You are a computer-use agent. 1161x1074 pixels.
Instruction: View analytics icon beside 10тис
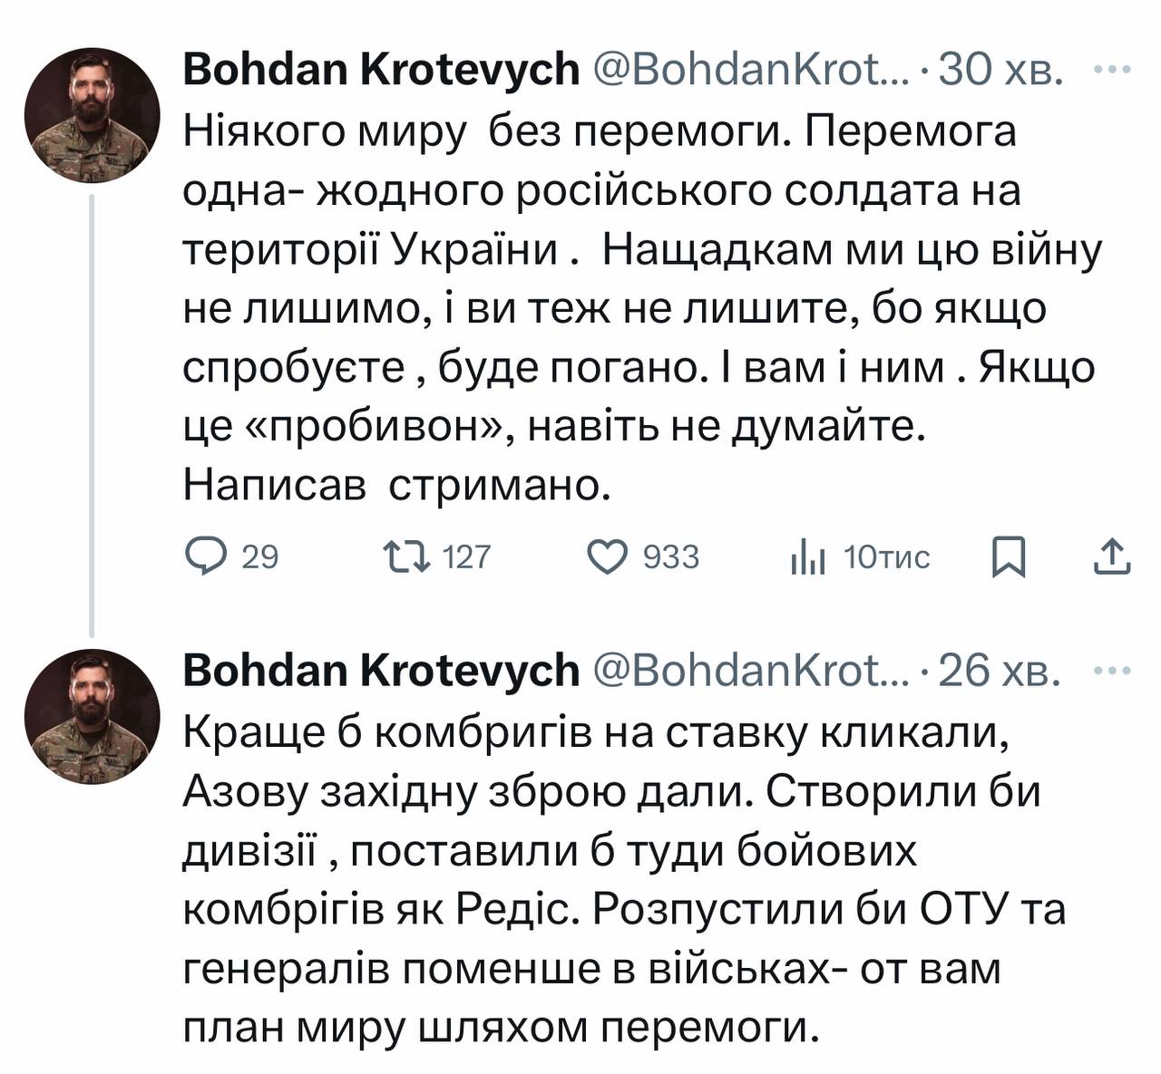point(807,556)
